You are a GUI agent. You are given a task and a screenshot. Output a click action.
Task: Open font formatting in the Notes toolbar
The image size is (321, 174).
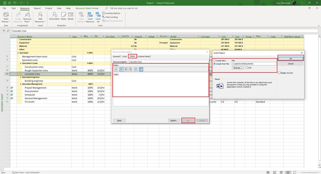tap(116, 69)
